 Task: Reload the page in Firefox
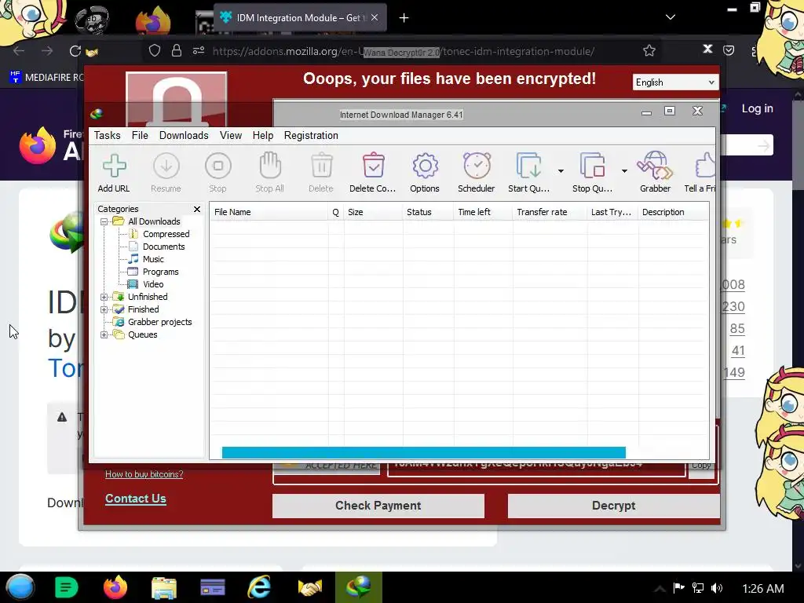coord(75,51)
